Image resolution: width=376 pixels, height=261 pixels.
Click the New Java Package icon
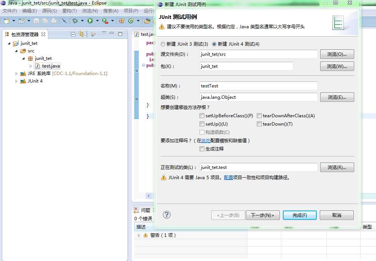(122, 21)
